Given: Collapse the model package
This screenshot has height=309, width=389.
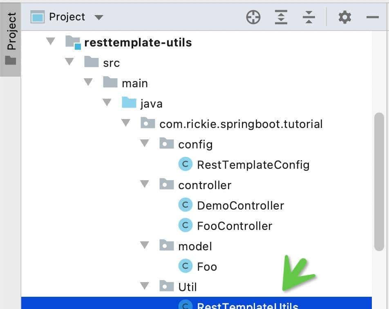Looking at the screenshot, I should 144,245.
